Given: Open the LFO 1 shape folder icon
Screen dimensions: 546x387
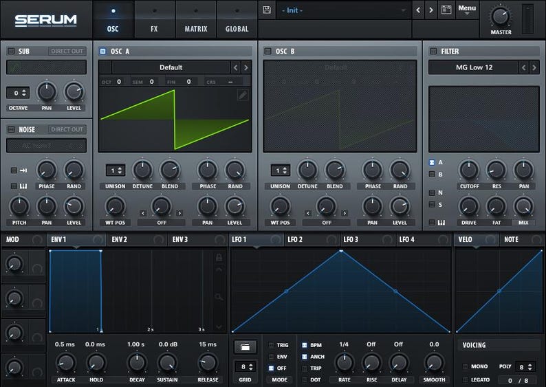Looking at the screenshot, I should tap(245, 346).
